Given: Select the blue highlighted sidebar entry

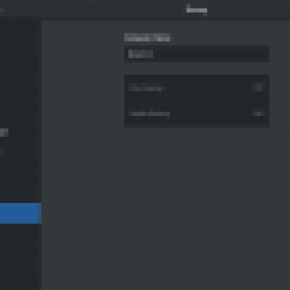Looking at the screenshot, I should (20, 213).
